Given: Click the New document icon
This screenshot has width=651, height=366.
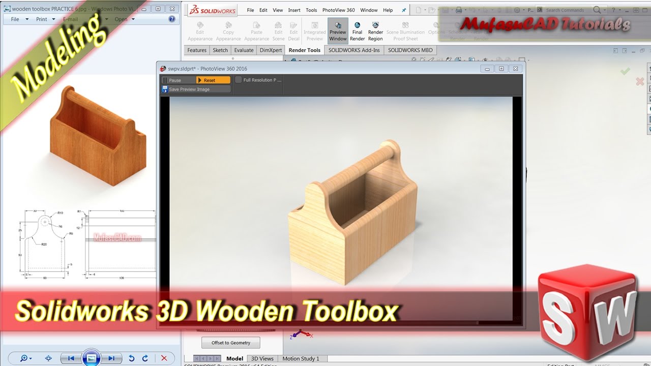Looking at the screenshot, I should click(418, 10).
